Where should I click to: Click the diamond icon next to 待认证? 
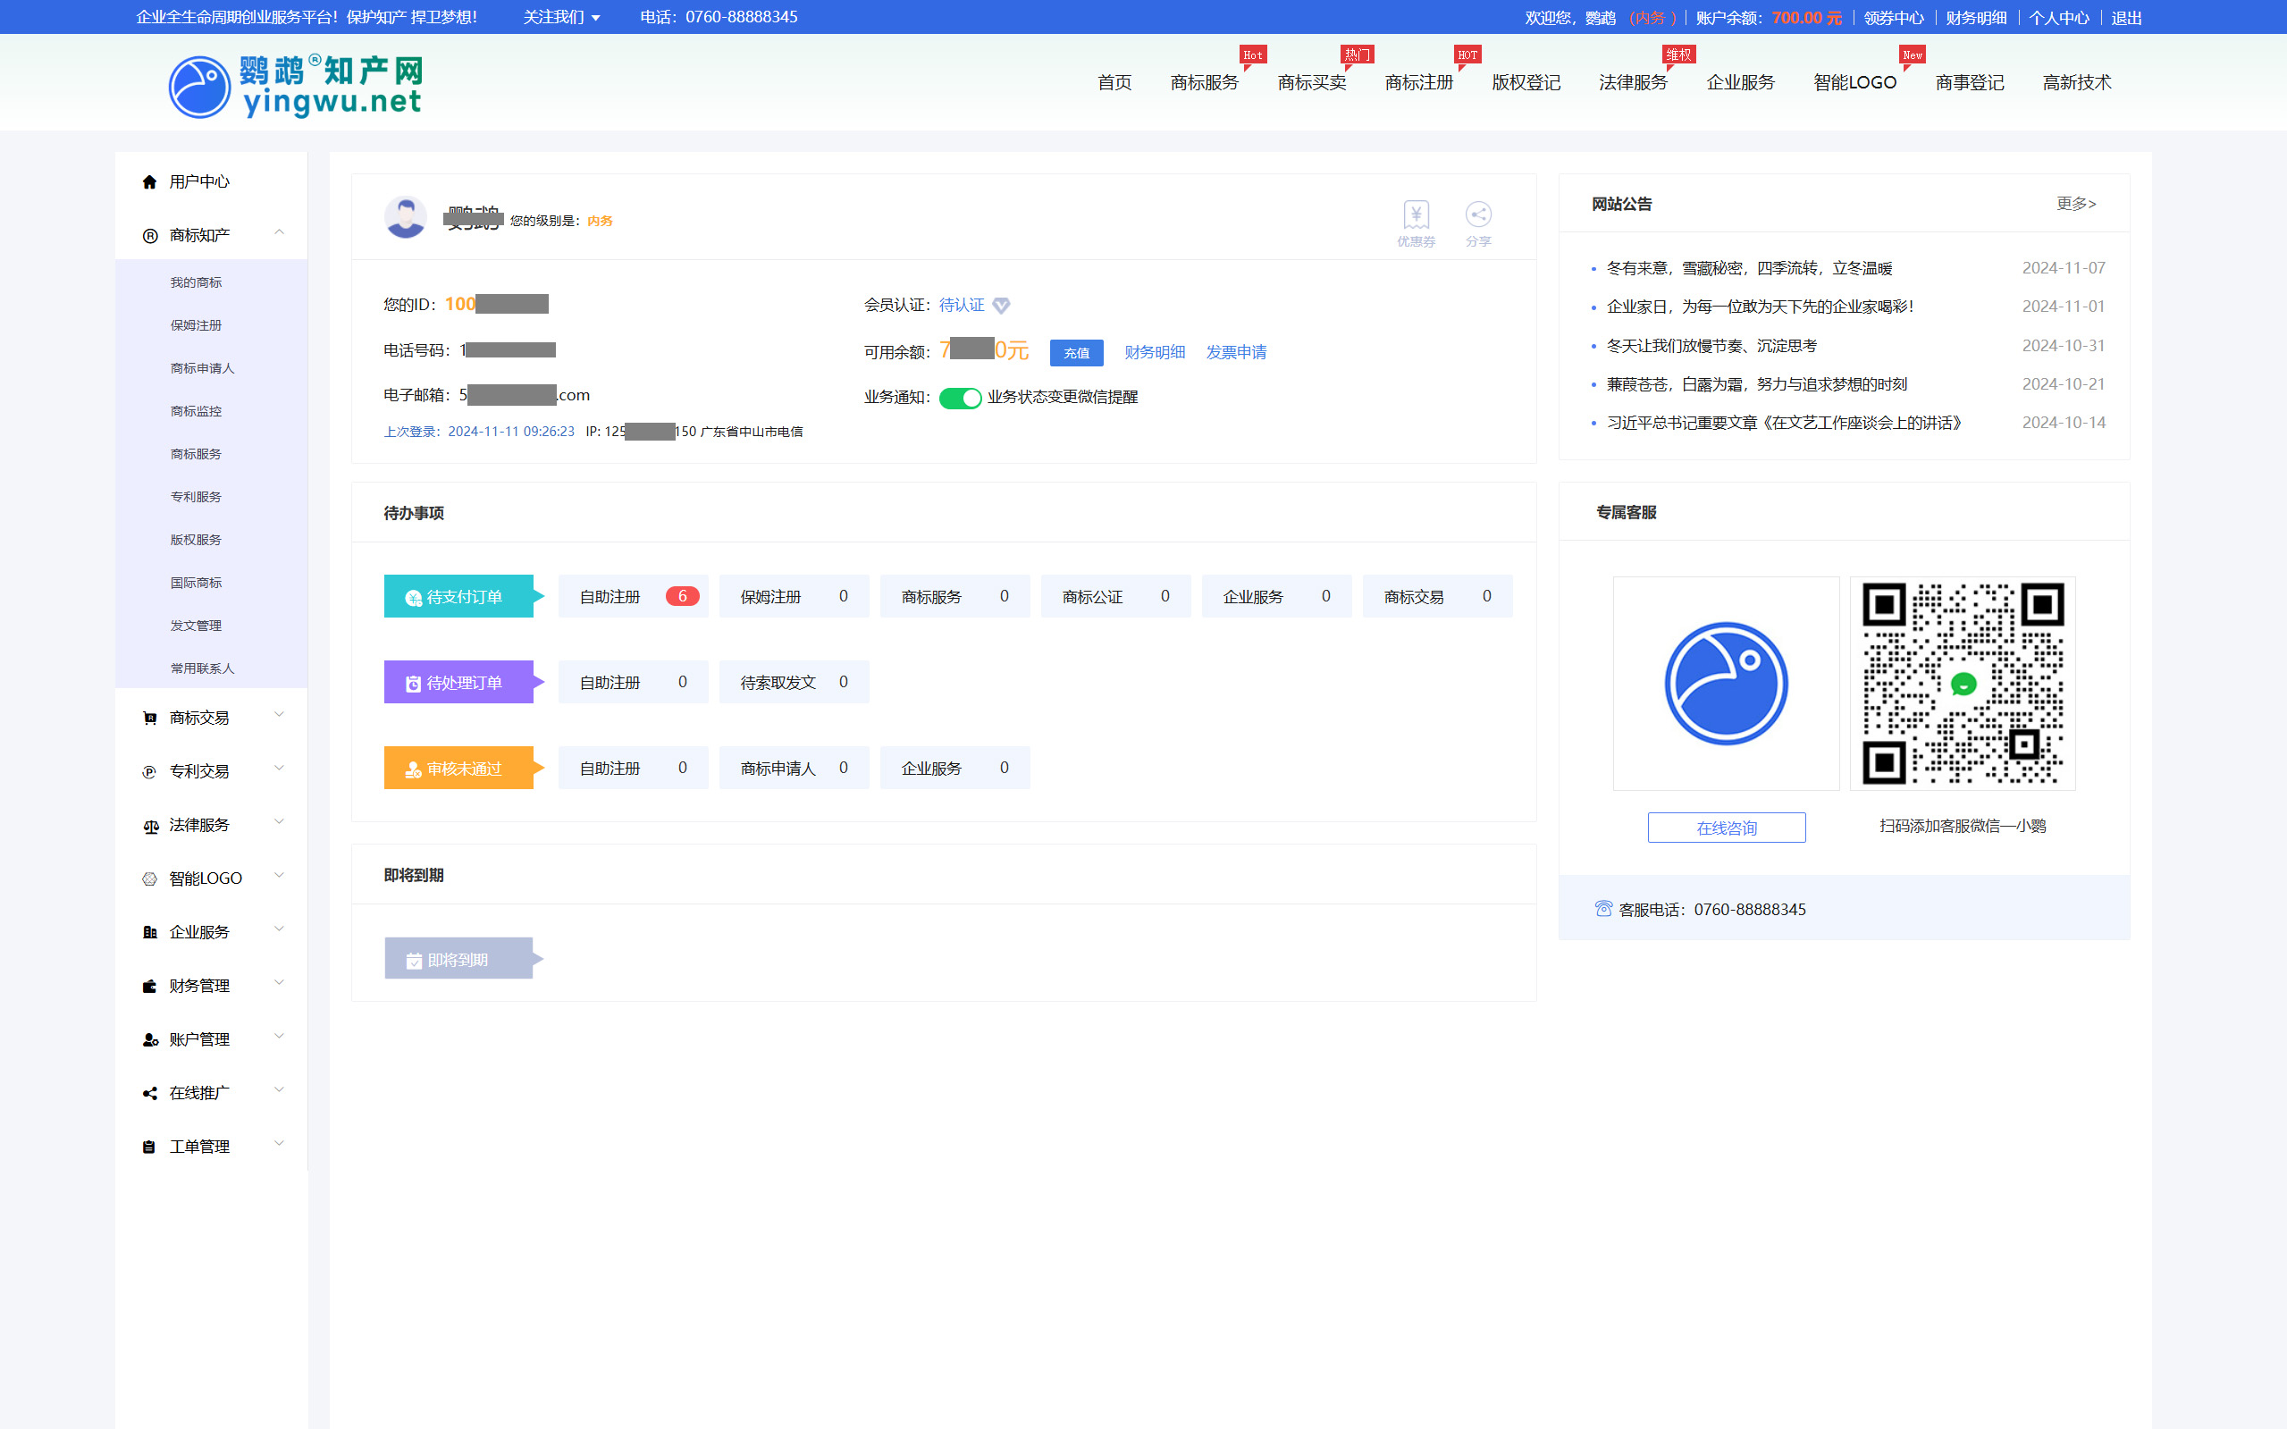[1002, 306]
